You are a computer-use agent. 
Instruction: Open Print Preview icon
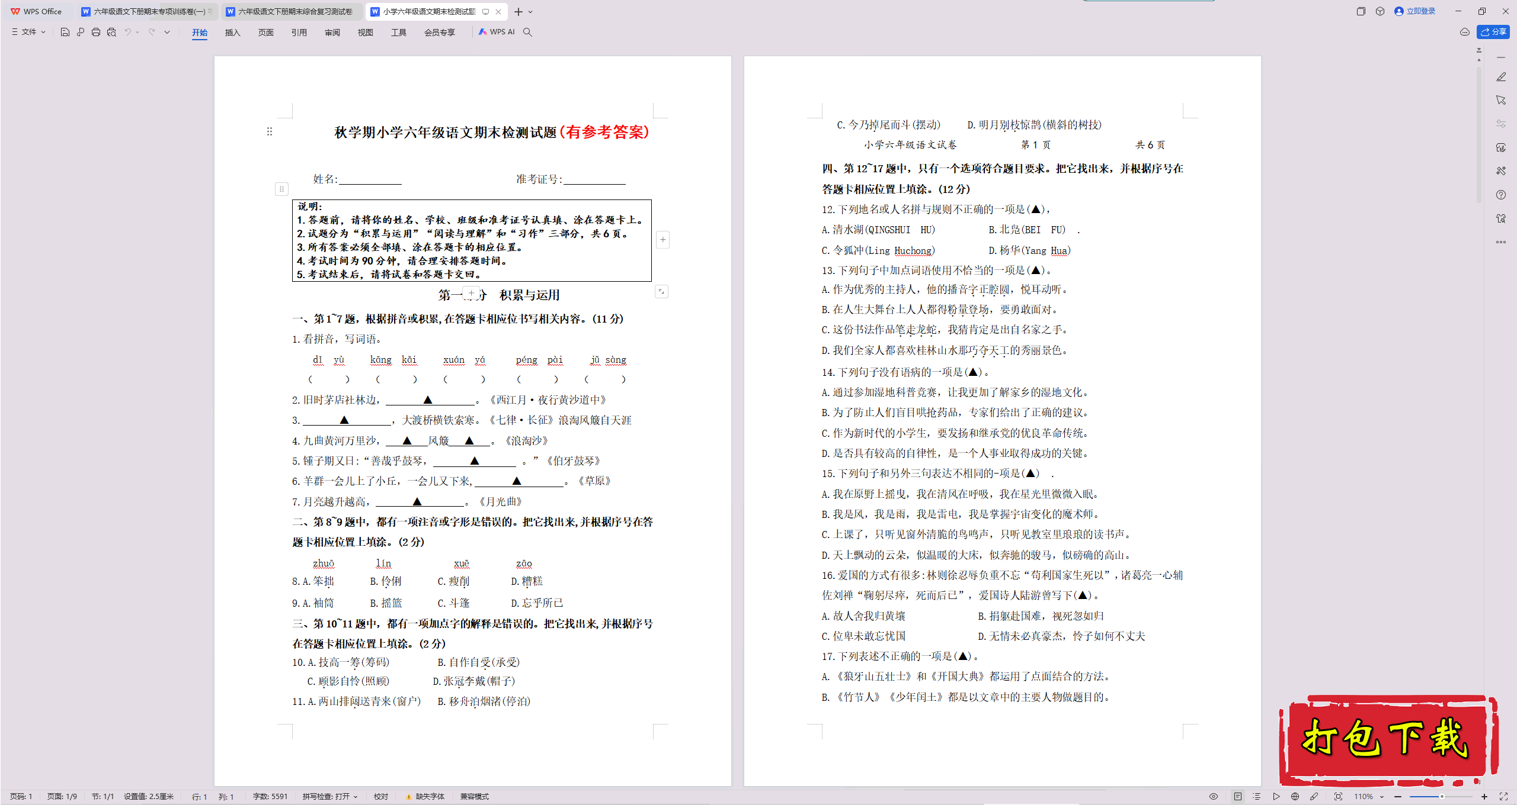pos(111,32)
